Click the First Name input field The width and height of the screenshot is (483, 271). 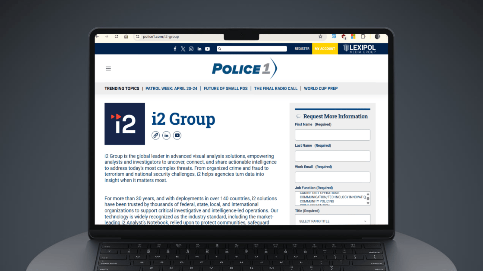point(332,135)
